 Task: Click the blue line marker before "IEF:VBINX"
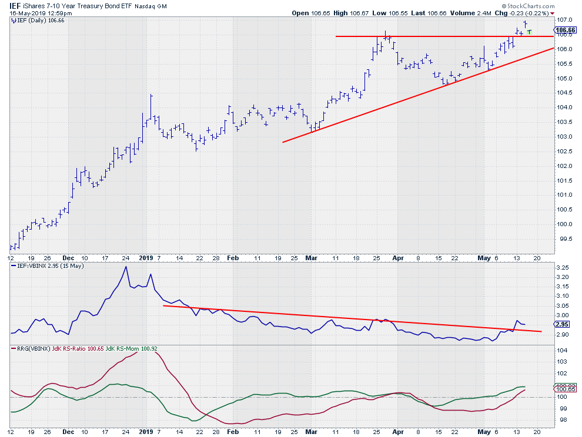click(x=14, y=266)
